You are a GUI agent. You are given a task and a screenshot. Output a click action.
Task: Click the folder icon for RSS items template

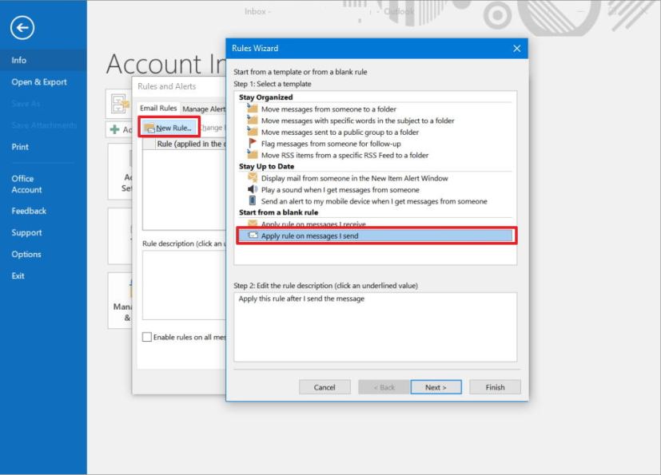click(x=252, y=154)
